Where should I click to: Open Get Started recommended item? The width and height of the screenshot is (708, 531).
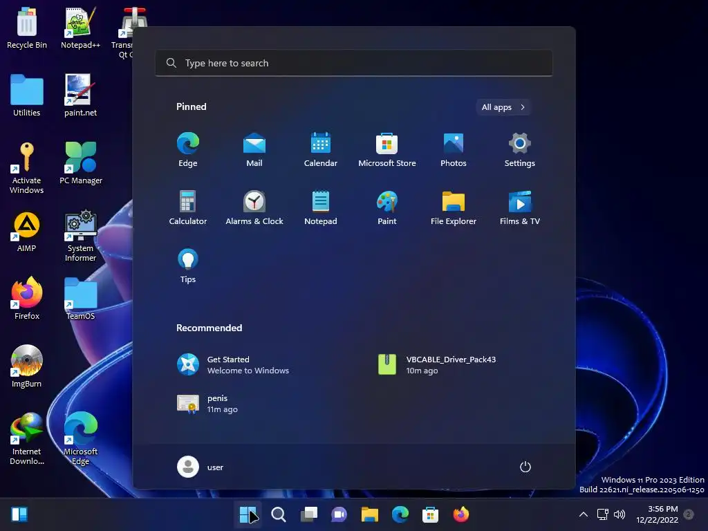point(233,365)
